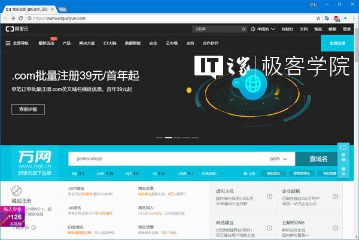Click the 文档 link in the header
Screen dimensions: 359x240
pos(304,29)
